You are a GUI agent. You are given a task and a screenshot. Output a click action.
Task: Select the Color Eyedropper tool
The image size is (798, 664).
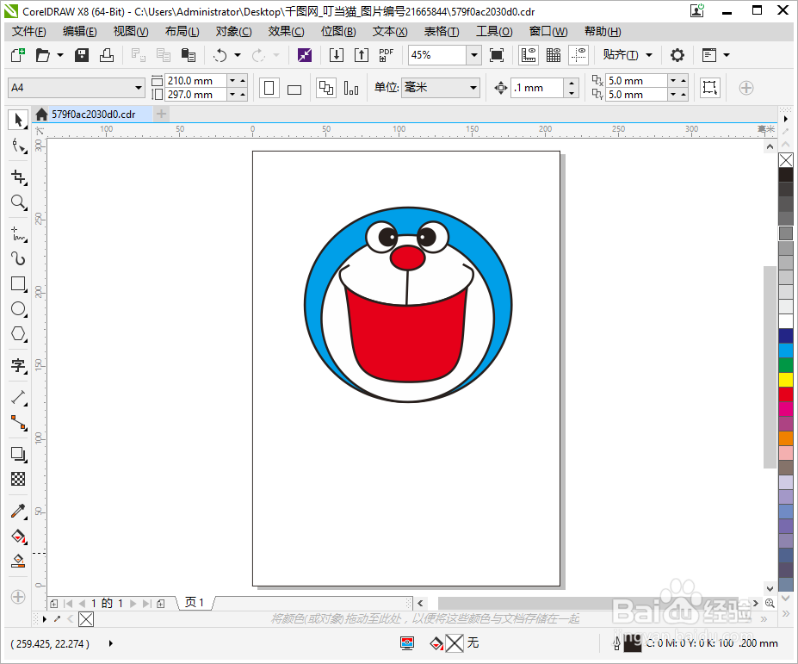(18, 511)
